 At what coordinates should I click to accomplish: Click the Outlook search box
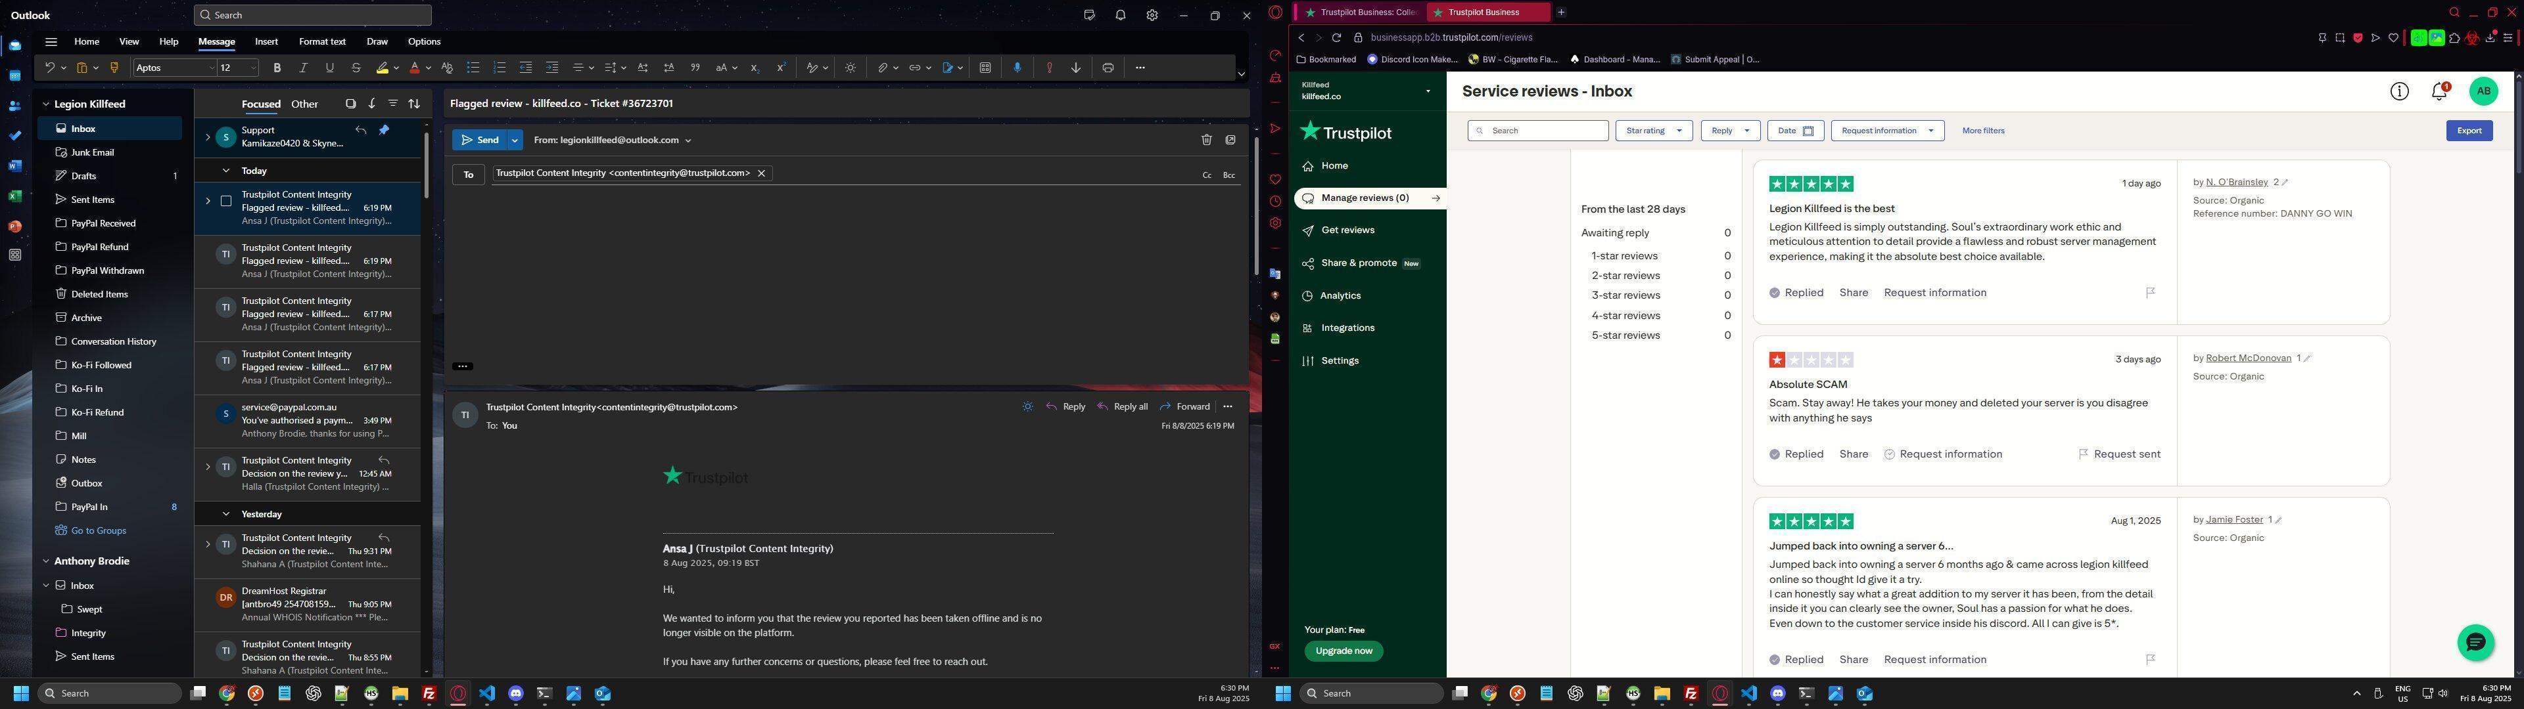[313, 16]
